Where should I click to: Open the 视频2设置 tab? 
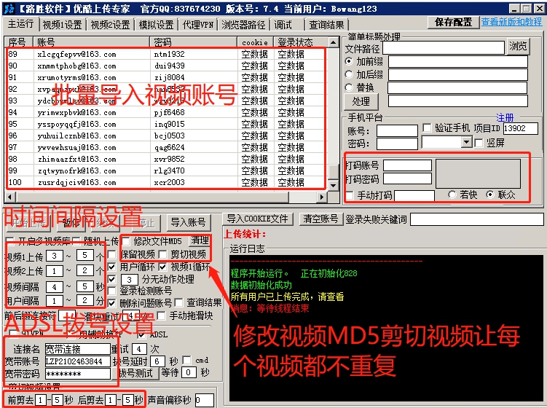point(110,25)
